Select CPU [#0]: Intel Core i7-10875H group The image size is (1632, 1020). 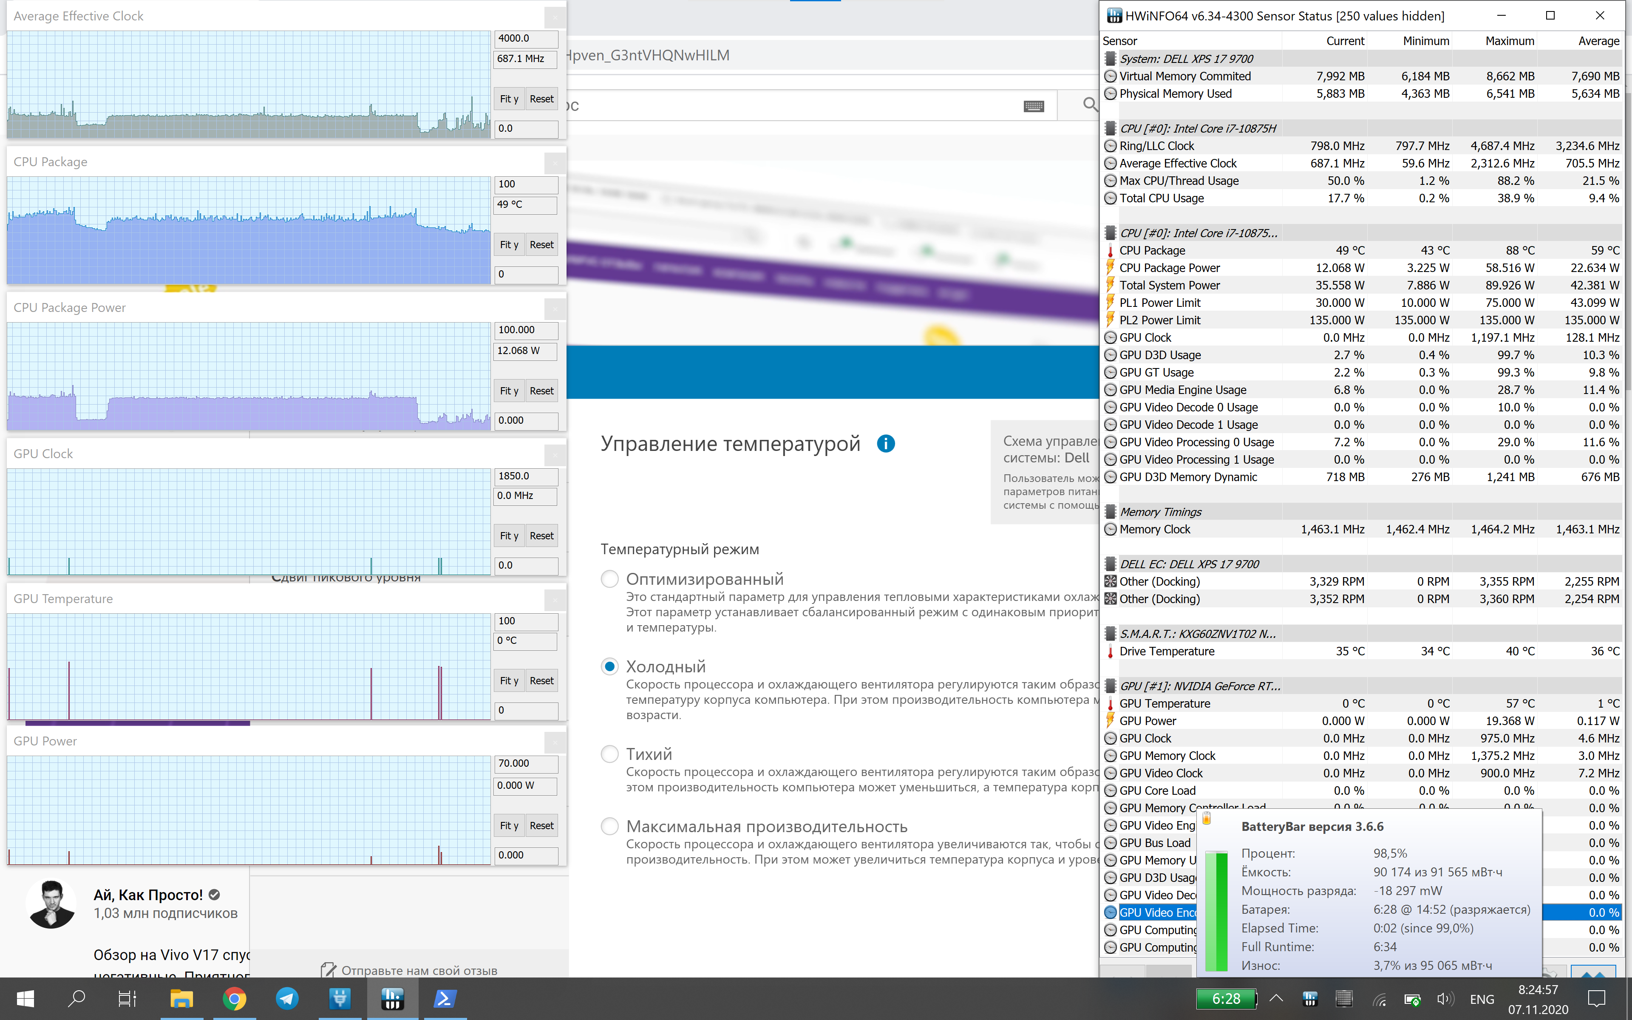(x=1362, y=128)
